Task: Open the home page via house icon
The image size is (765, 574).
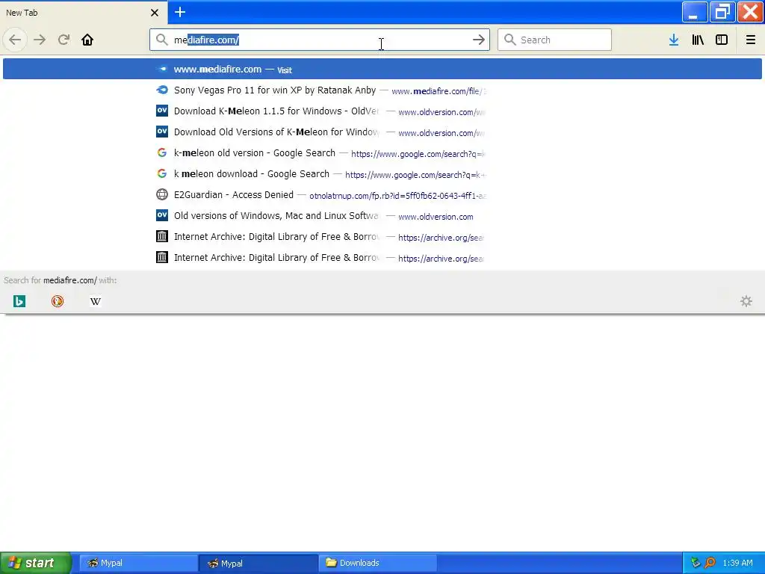Action: [87, 40]
